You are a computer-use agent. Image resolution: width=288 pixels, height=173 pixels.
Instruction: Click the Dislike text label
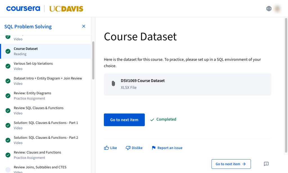click(x=137, y=148)
